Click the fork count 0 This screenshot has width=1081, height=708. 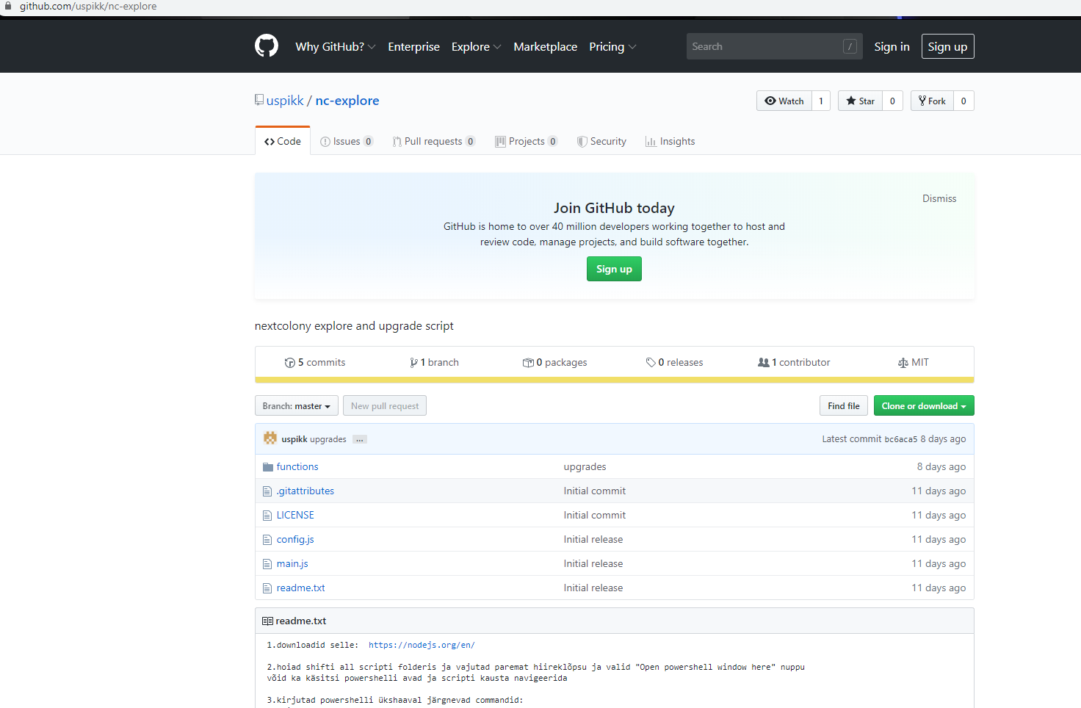pos(963,101)
